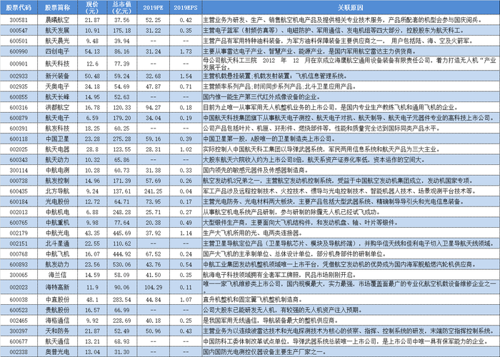Click the stock name 海特高新

point(57,287)
